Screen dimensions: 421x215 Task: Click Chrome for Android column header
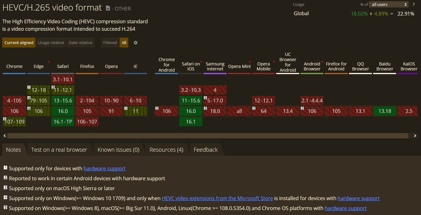[167, 65]
